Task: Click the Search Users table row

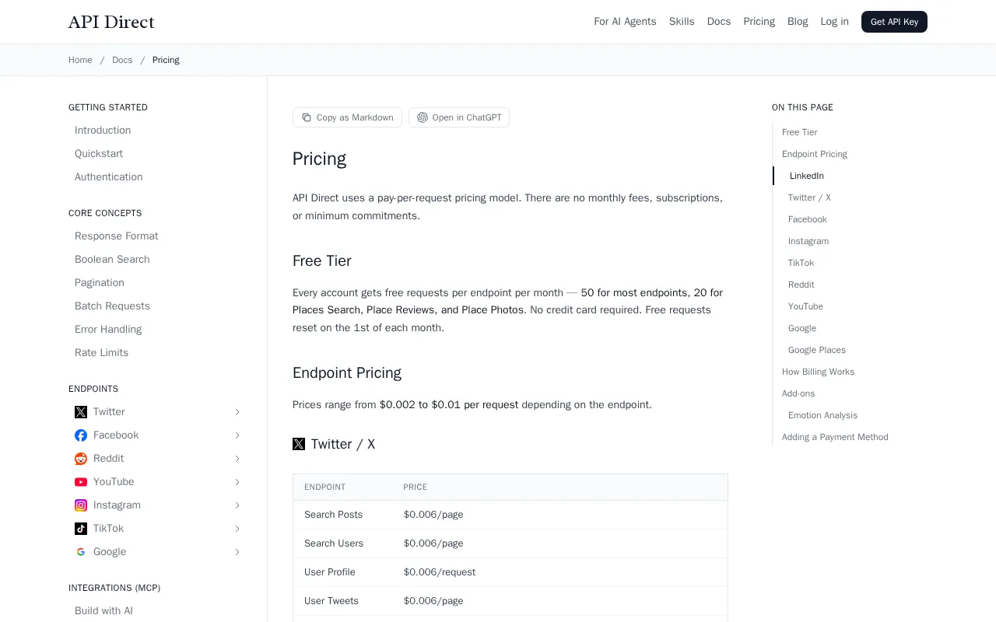Action: click(x=510, y=543)
